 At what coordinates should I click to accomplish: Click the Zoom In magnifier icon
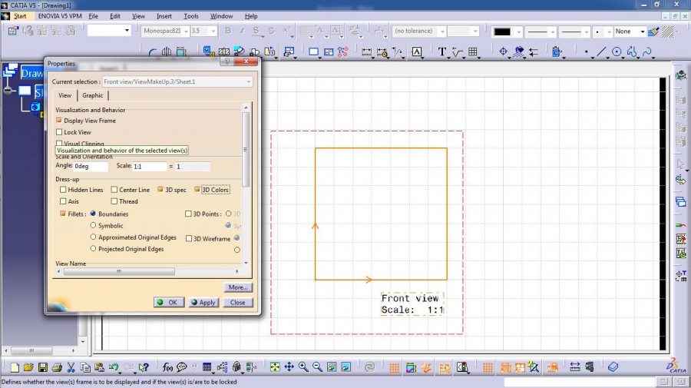click(x=303, y=366)
